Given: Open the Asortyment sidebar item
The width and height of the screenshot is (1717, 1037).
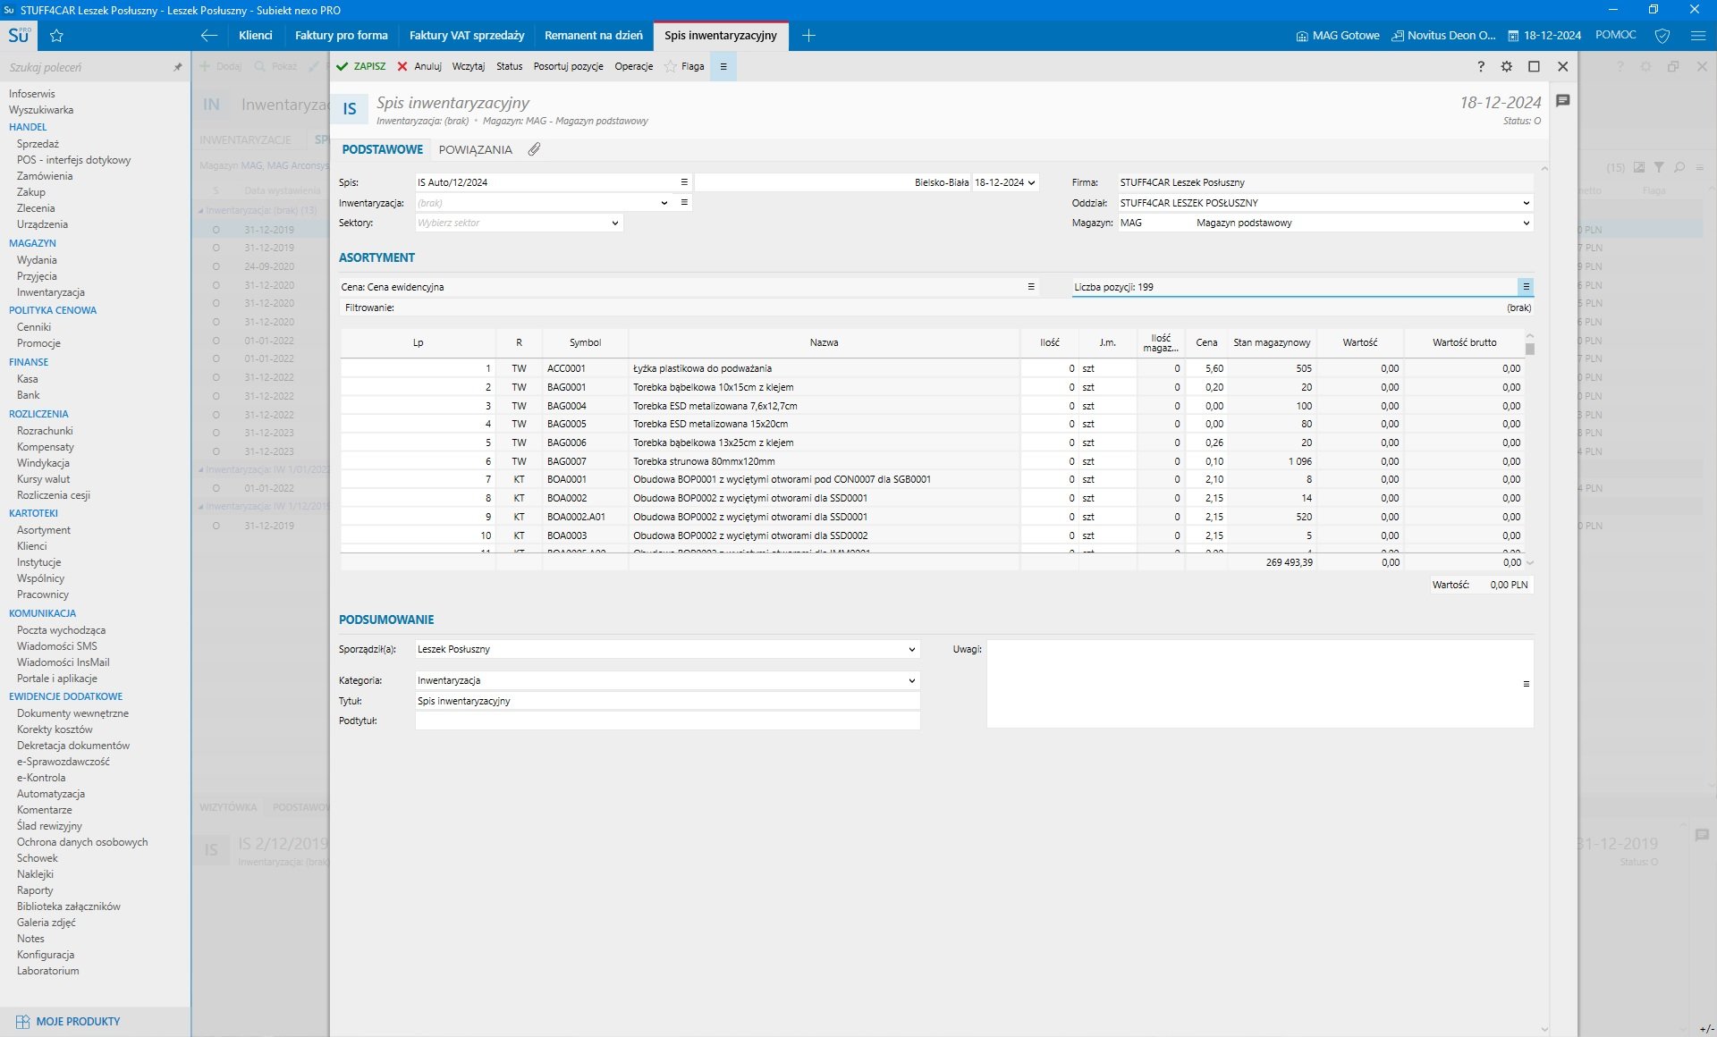Looking at the screenshot, I should [43, 530].
